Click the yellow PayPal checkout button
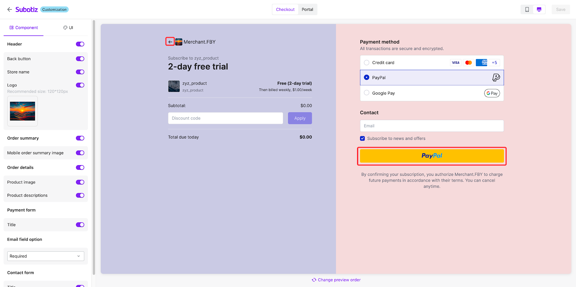Screen dimensions: 576x287 tap(432, 156)
